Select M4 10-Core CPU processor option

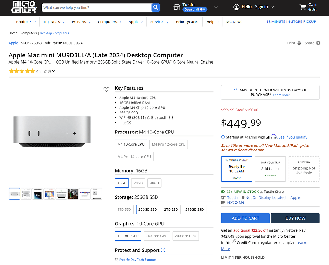pos(131,144)
